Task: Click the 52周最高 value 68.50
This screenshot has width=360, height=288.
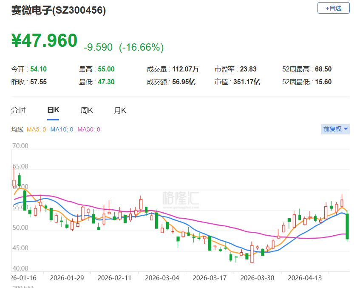Action: 323,69
